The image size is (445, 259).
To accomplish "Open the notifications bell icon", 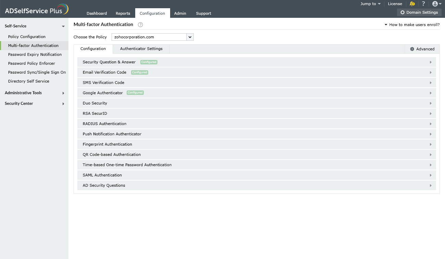I will pos(412,4).
